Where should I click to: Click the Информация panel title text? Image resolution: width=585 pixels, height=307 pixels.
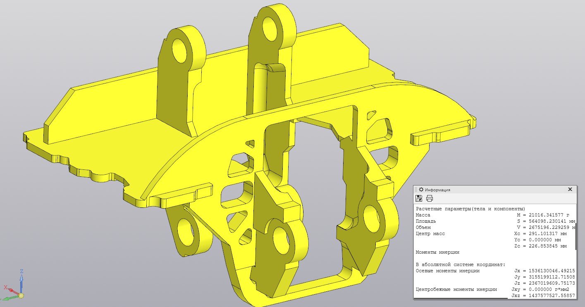coord(437,190)
